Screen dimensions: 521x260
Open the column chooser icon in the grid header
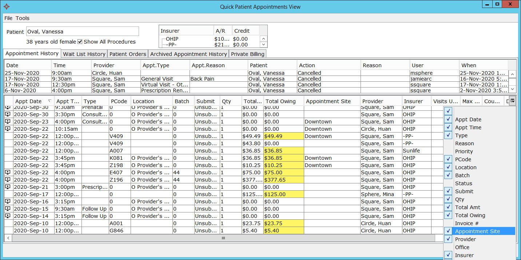pyautogui.click(x=512, y=101)
